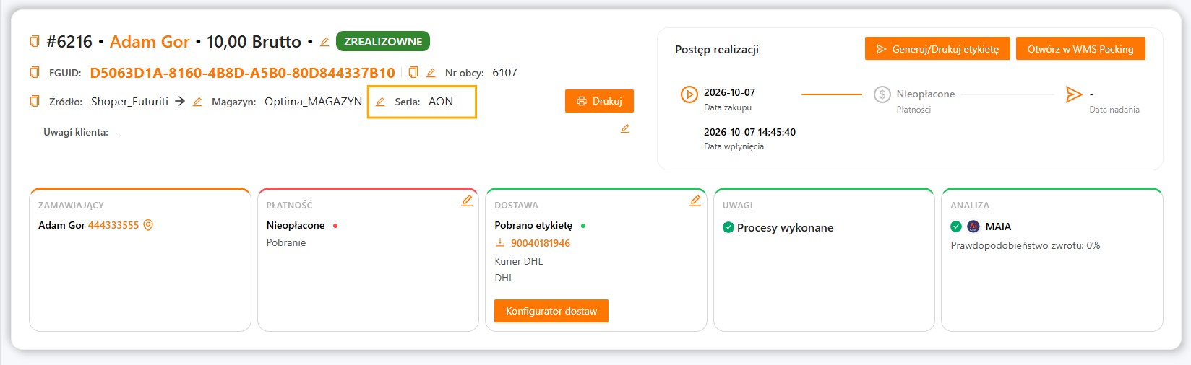Click green dot beside Pobrano etykietę
The height and width of the screenshot is (365, 1191).
pyautogui.click(x=583, y=226)
